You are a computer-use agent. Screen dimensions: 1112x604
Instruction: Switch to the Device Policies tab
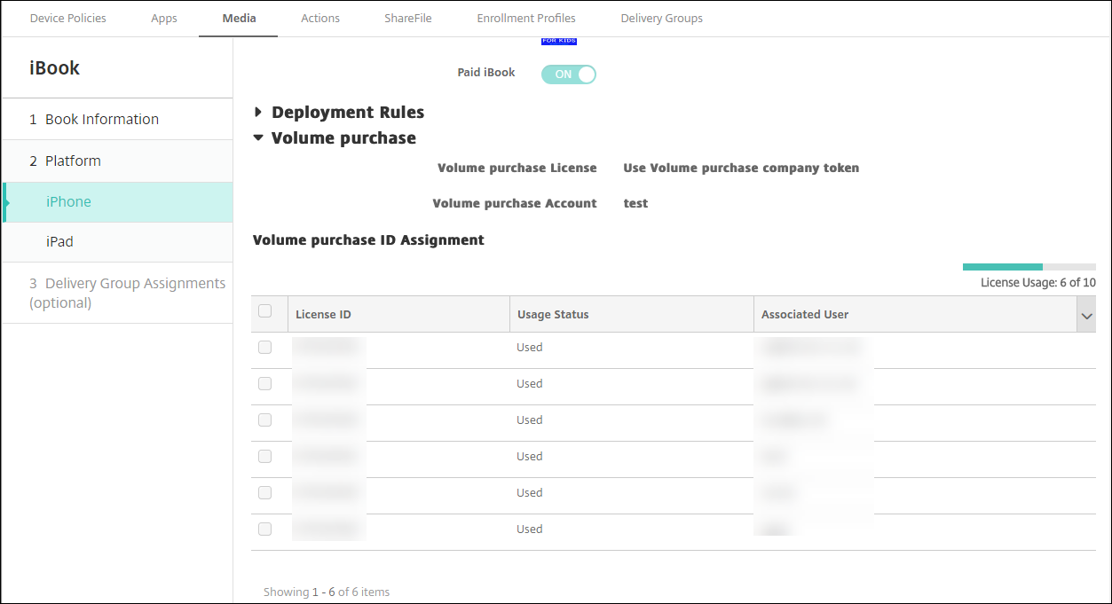tap(68, 19)
